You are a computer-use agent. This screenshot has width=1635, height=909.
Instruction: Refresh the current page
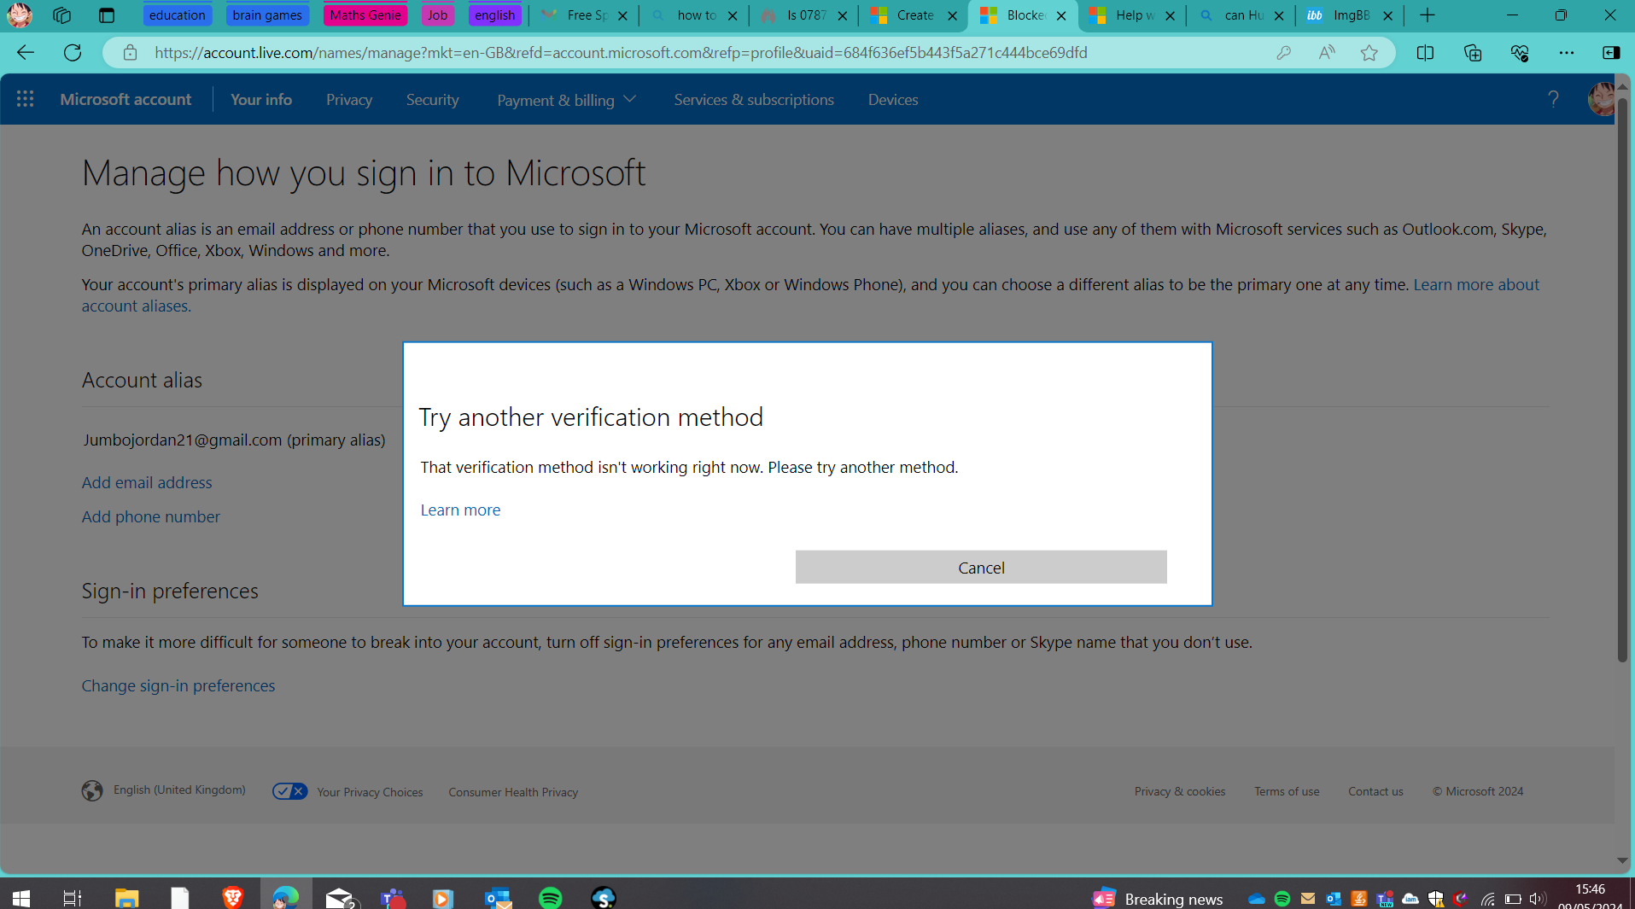pyautogui.click(x=73, y=53)
